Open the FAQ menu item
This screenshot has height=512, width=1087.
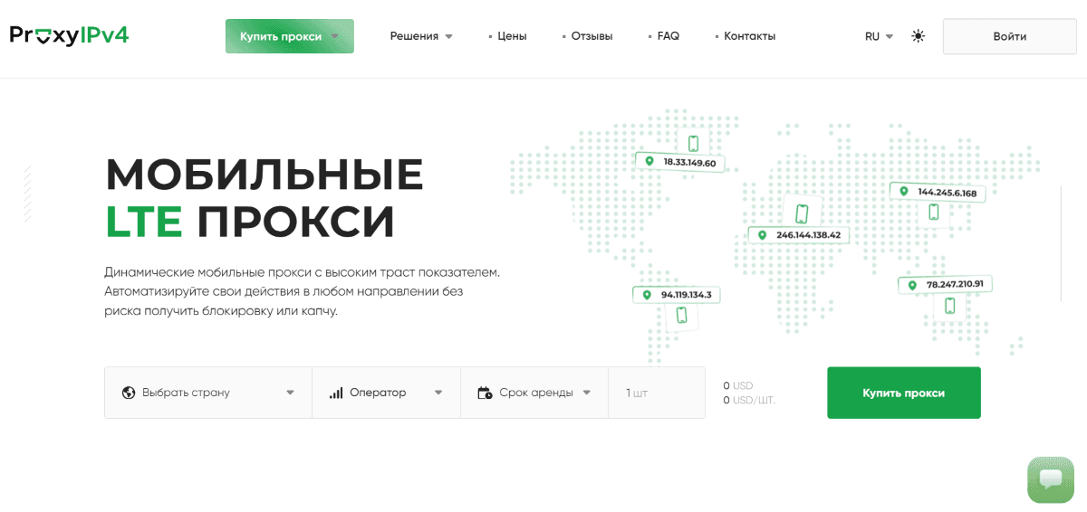pos(669,36)
